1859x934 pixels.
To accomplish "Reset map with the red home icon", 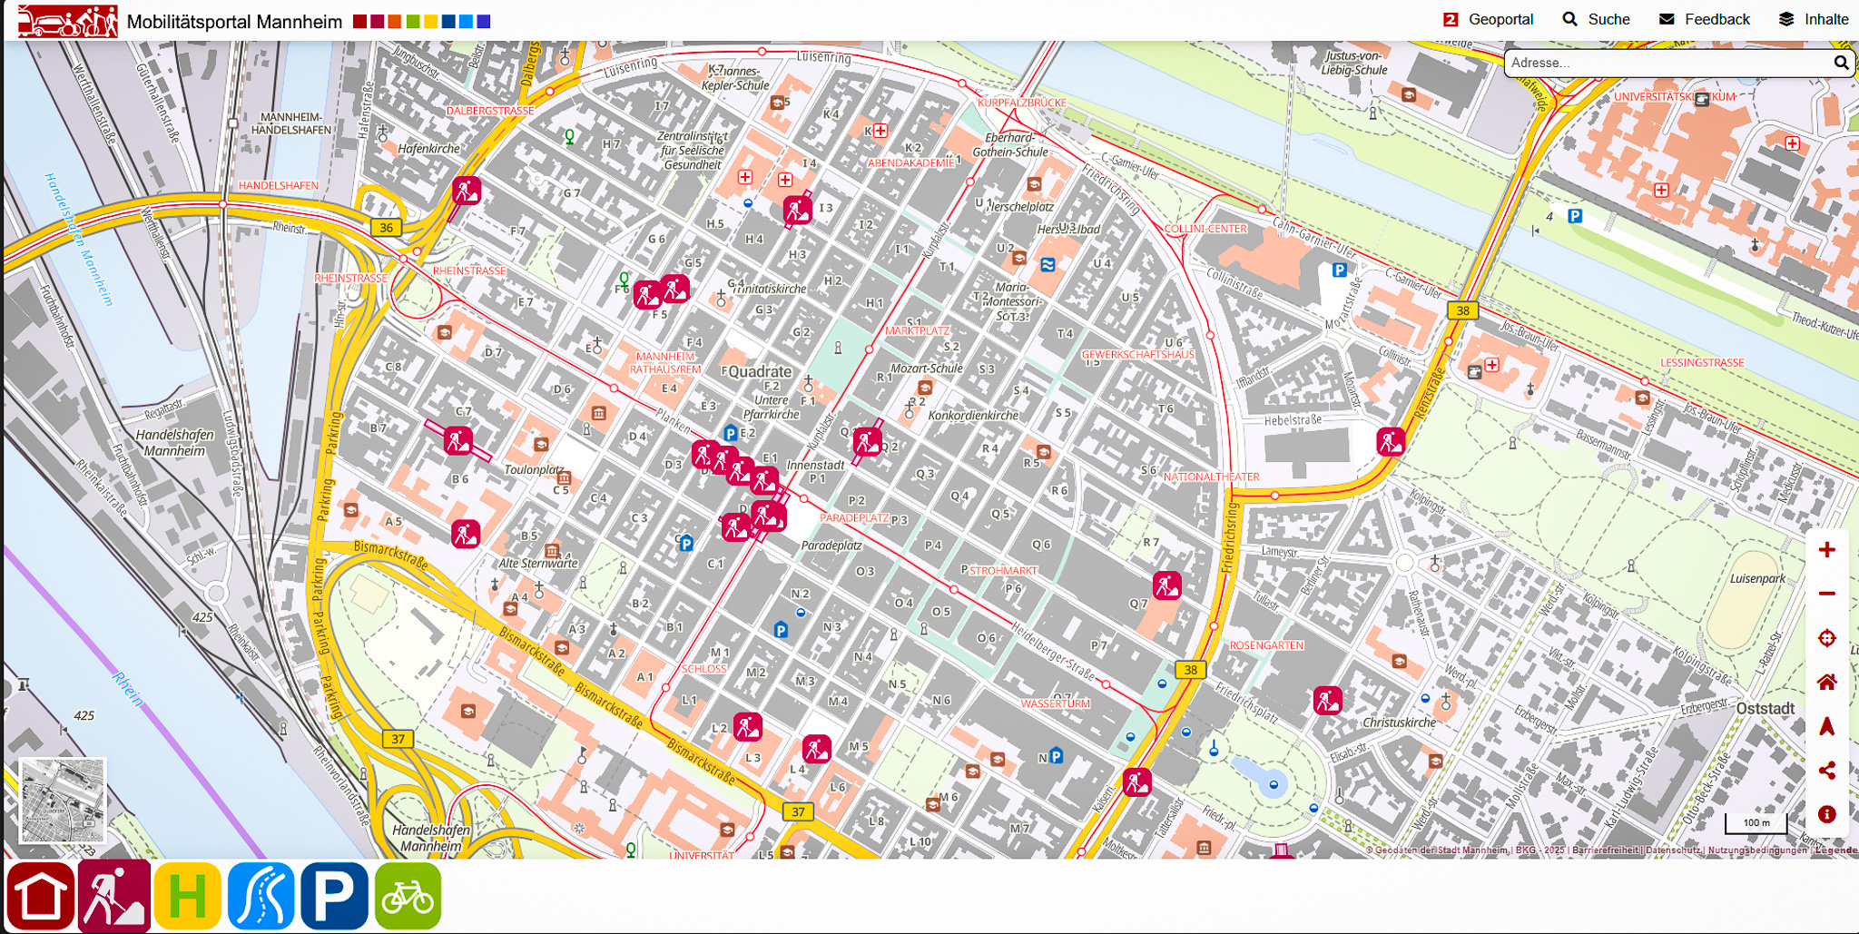I will click(x=1826, y=683).
